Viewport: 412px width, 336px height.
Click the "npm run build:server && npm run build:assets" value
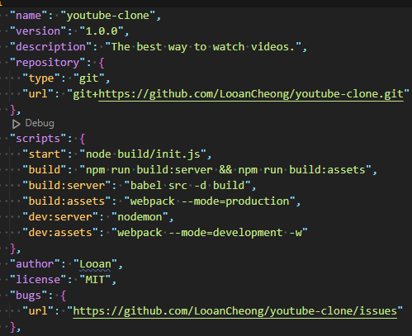point(225,170)
